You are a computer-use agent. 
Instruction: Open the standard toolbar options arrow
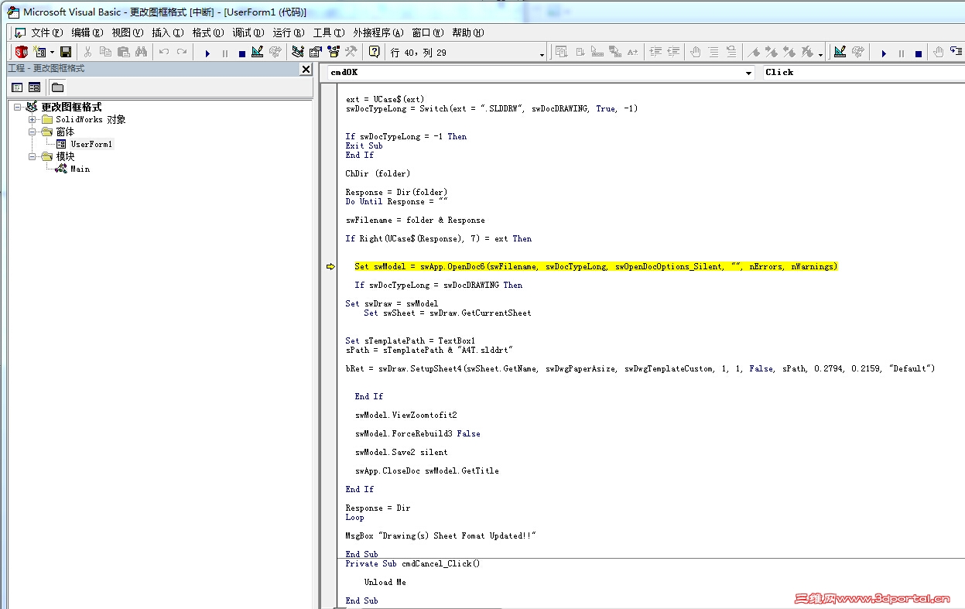coord(542,54)
